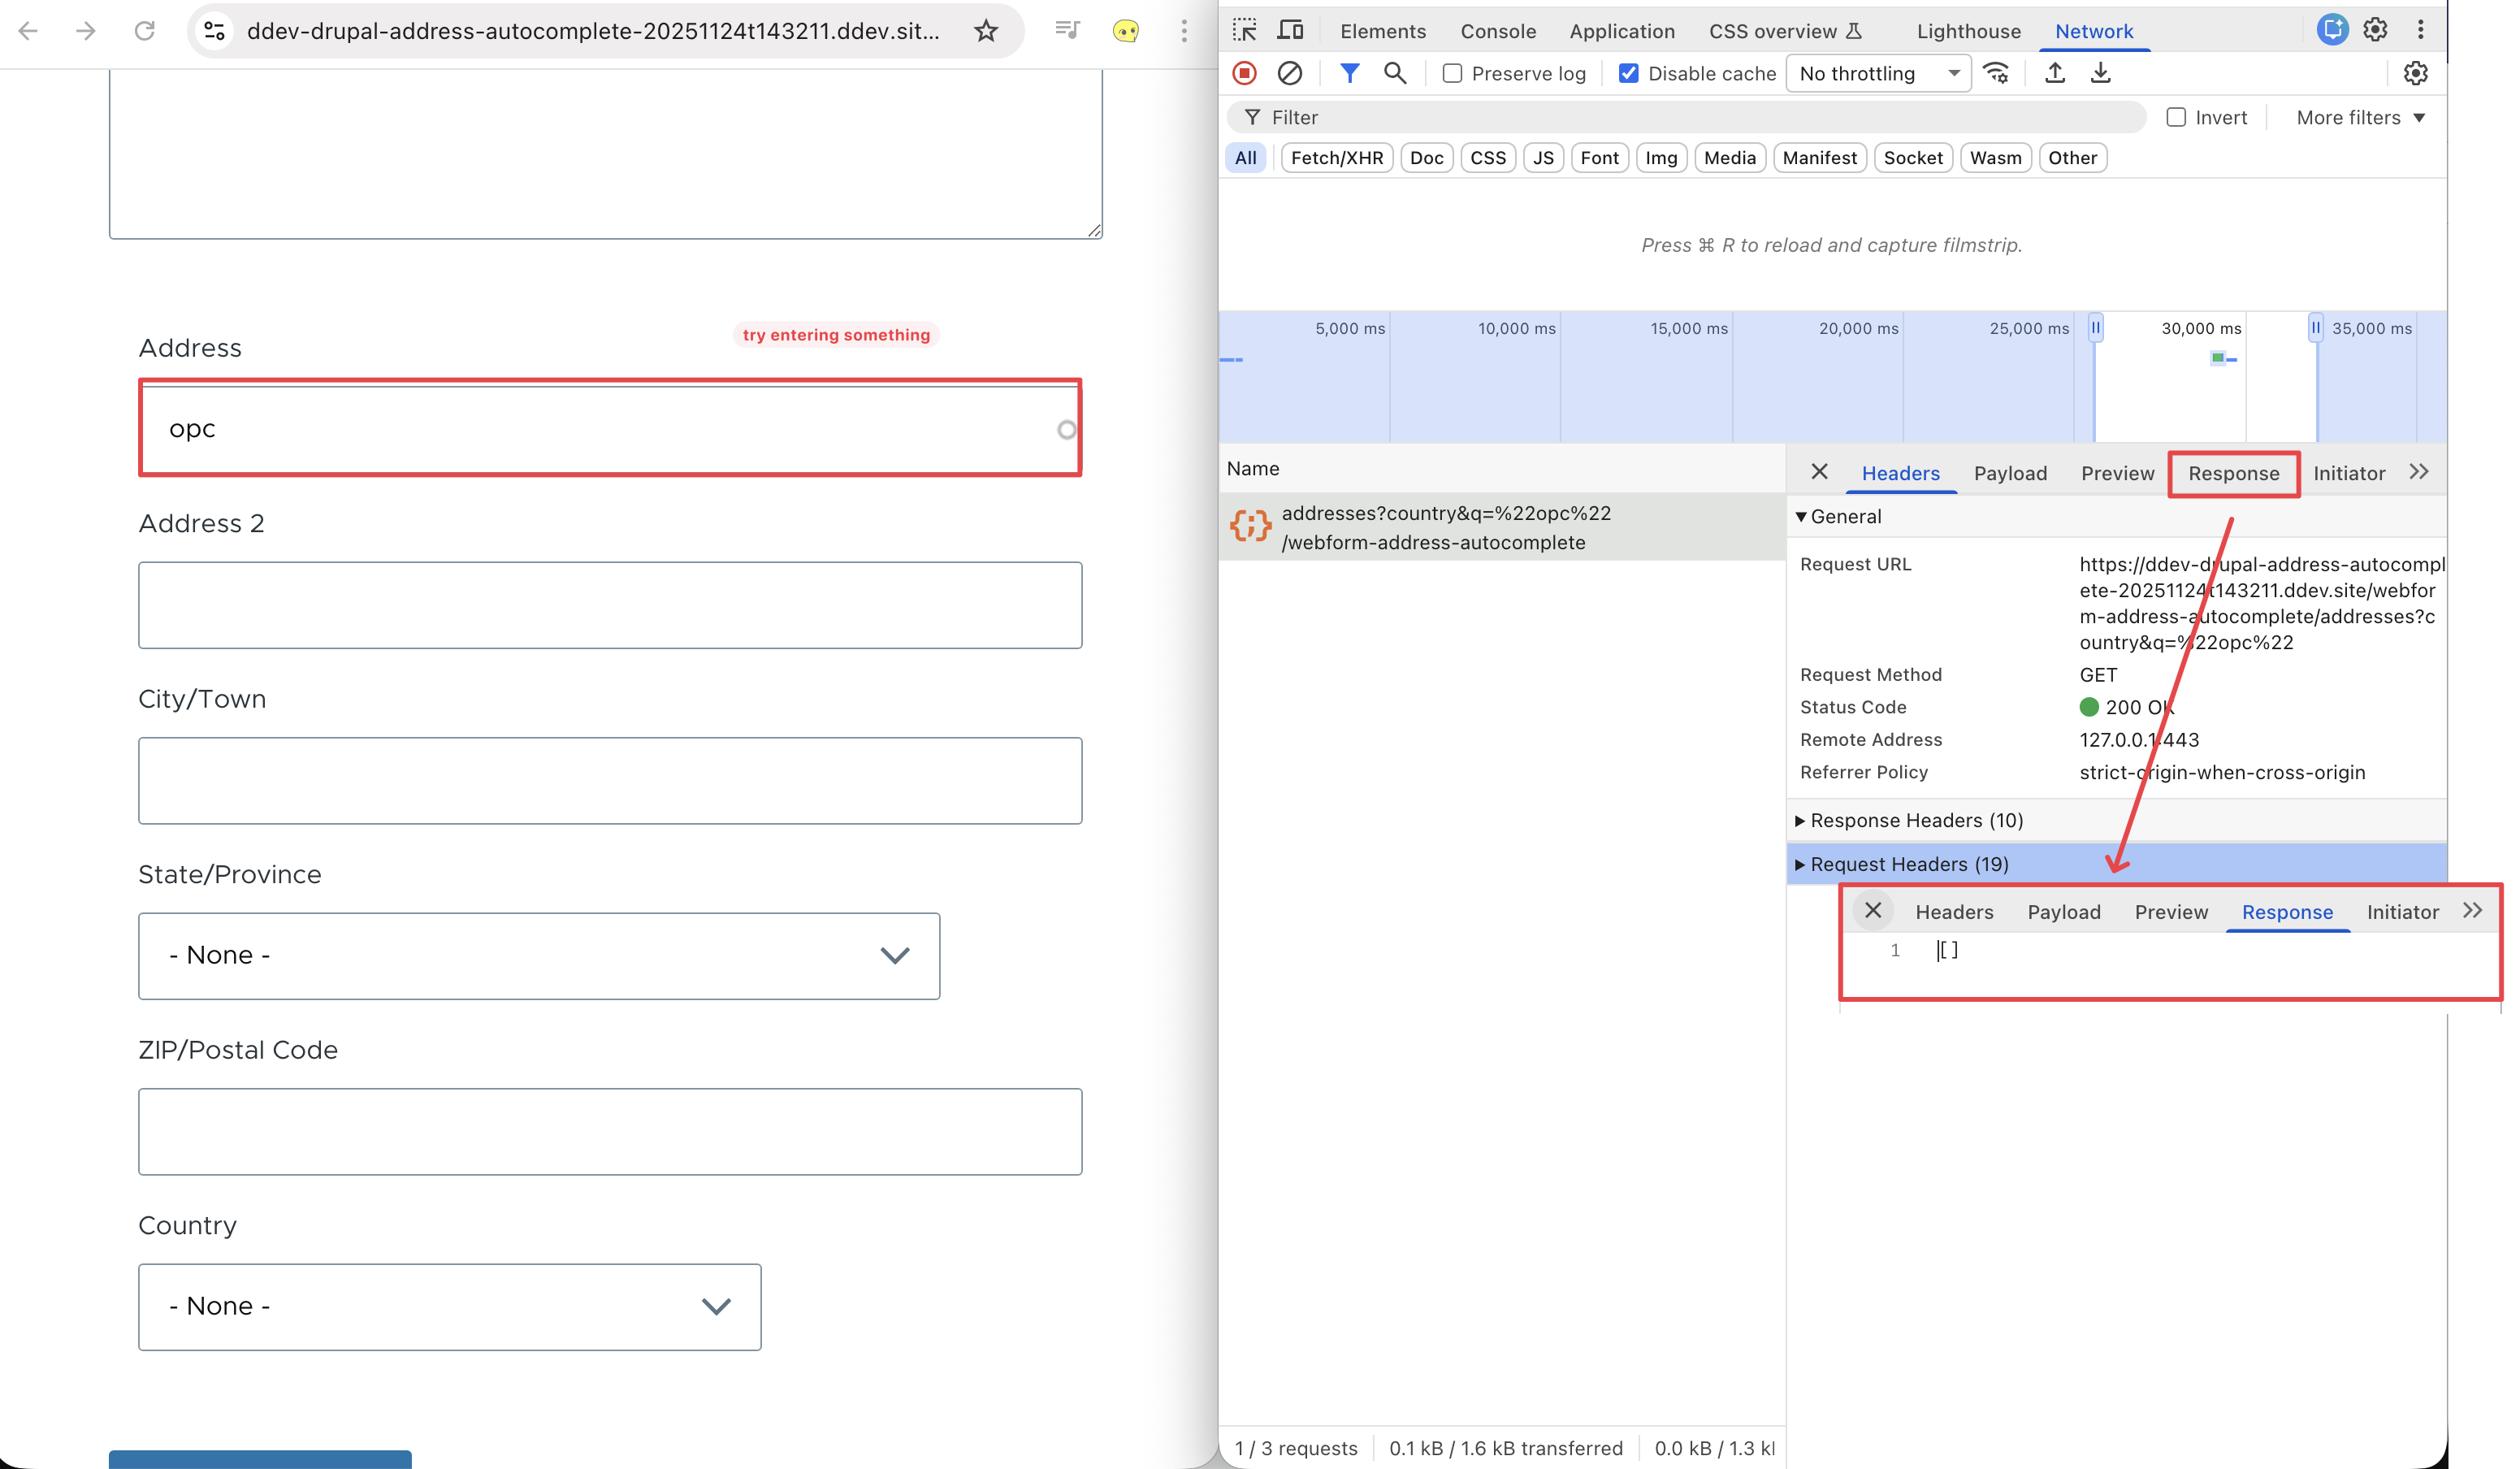
Task: Open network search magnifier icon
Action: 1394,73
